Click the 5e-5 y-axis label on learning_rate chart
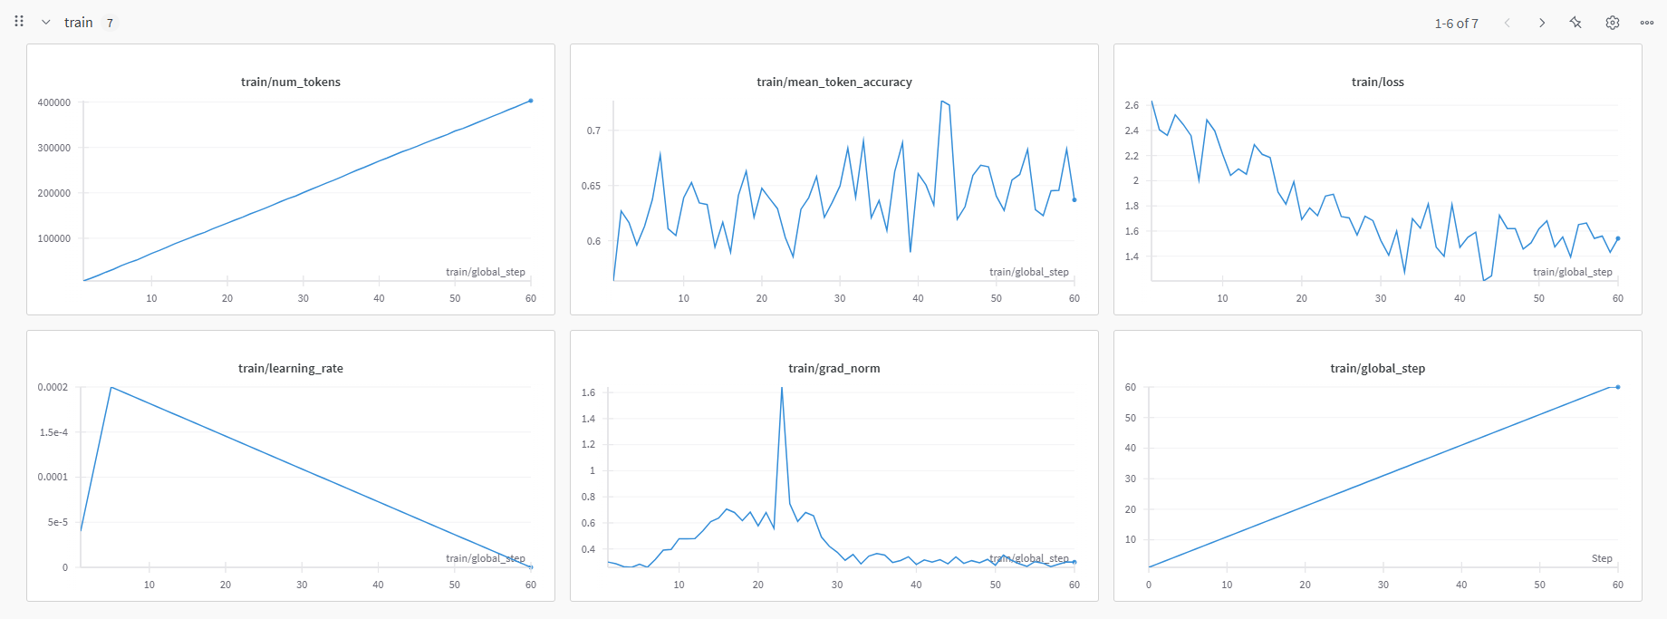This screenshot has width=1667, height=619. coord(58,522)
